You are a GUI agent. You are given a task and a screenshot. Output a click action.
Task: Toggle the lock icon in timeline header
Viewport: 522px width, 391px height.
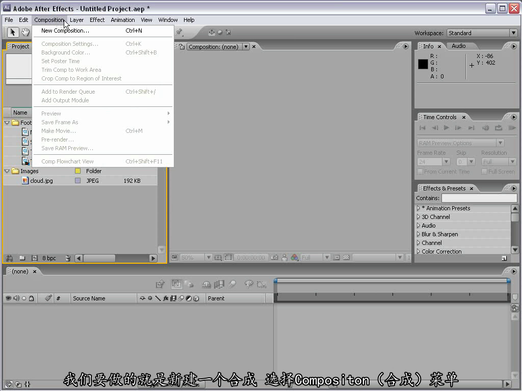tap(32, 298)
